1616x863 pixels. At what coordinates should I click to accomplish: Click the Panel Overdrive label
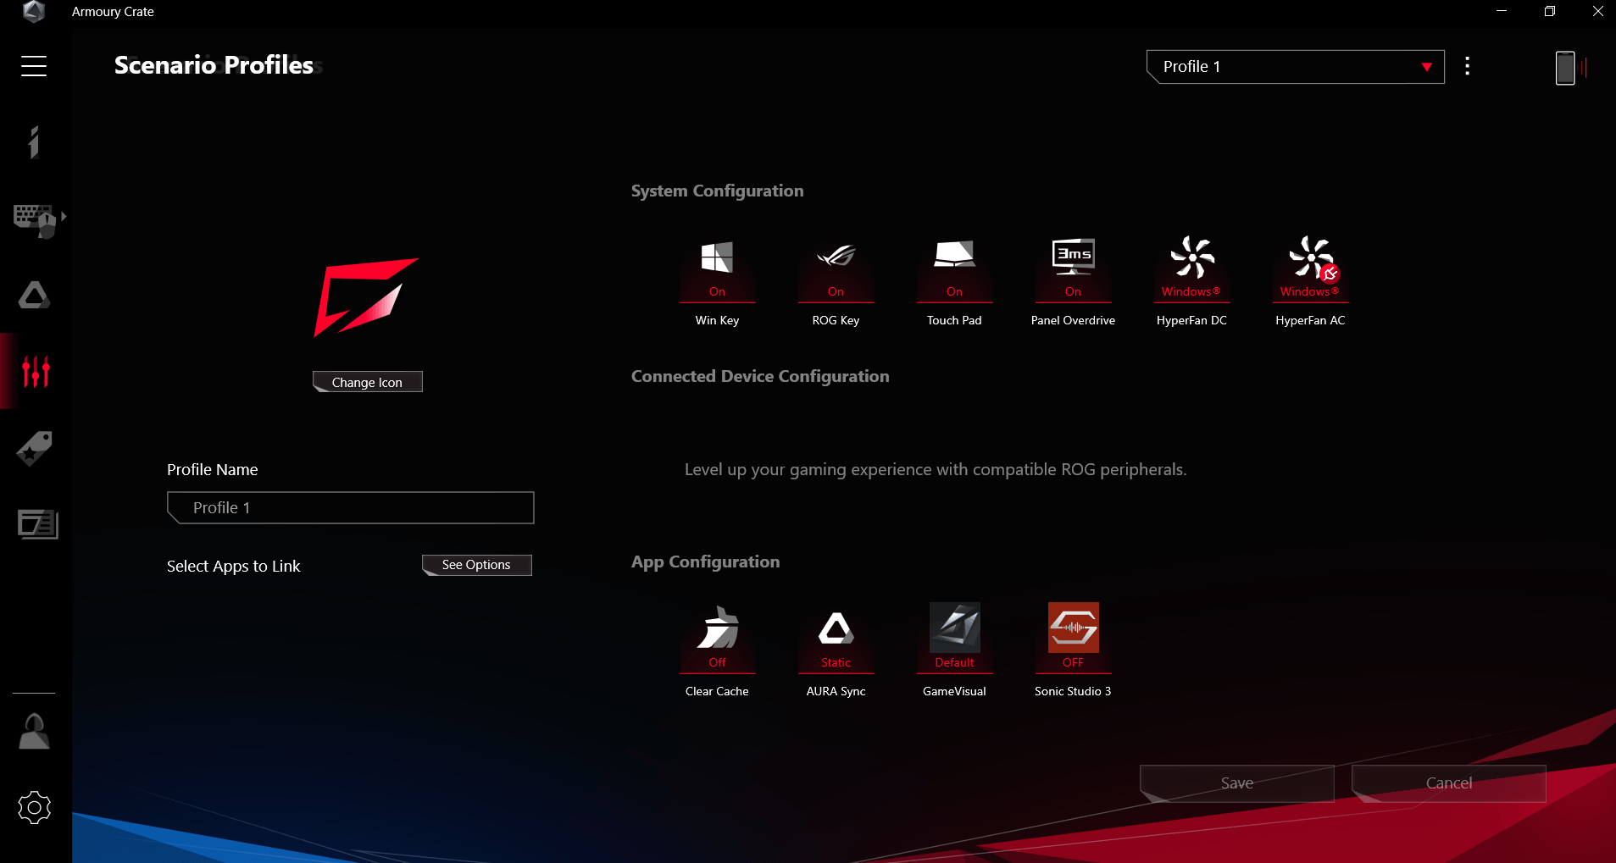tap(1073, 320)
